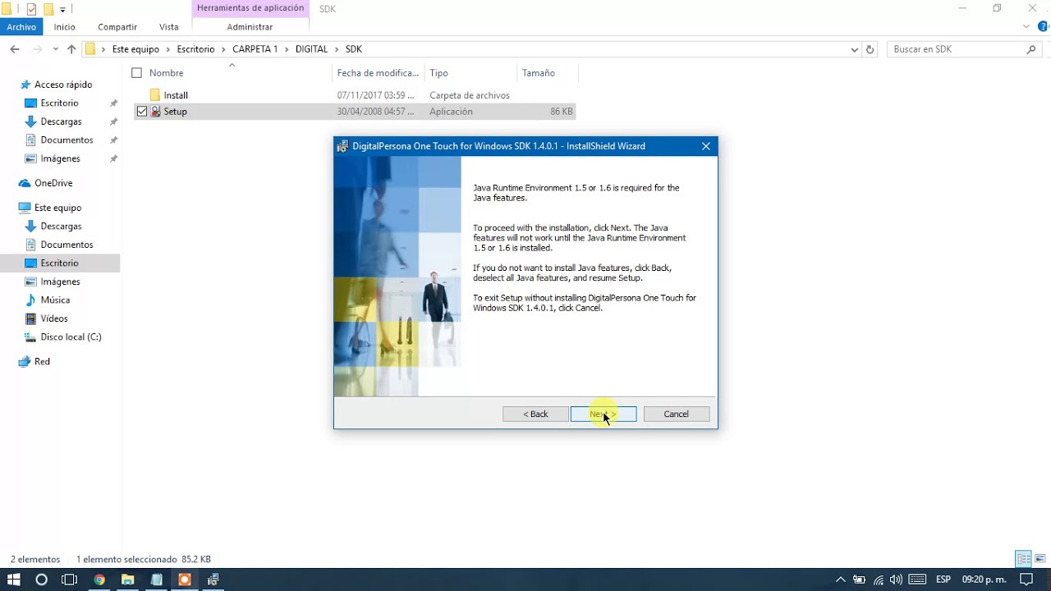Click the search magnifier icon

coord(1032,49)
